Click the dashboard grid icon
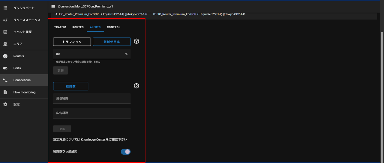 point(5,8)
